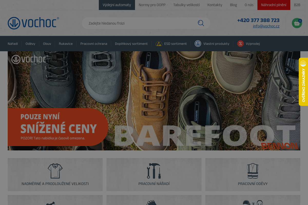Viewport: 308px width, 205px height.
Task: Open Obuv category menu
Action: pos(47,44)
